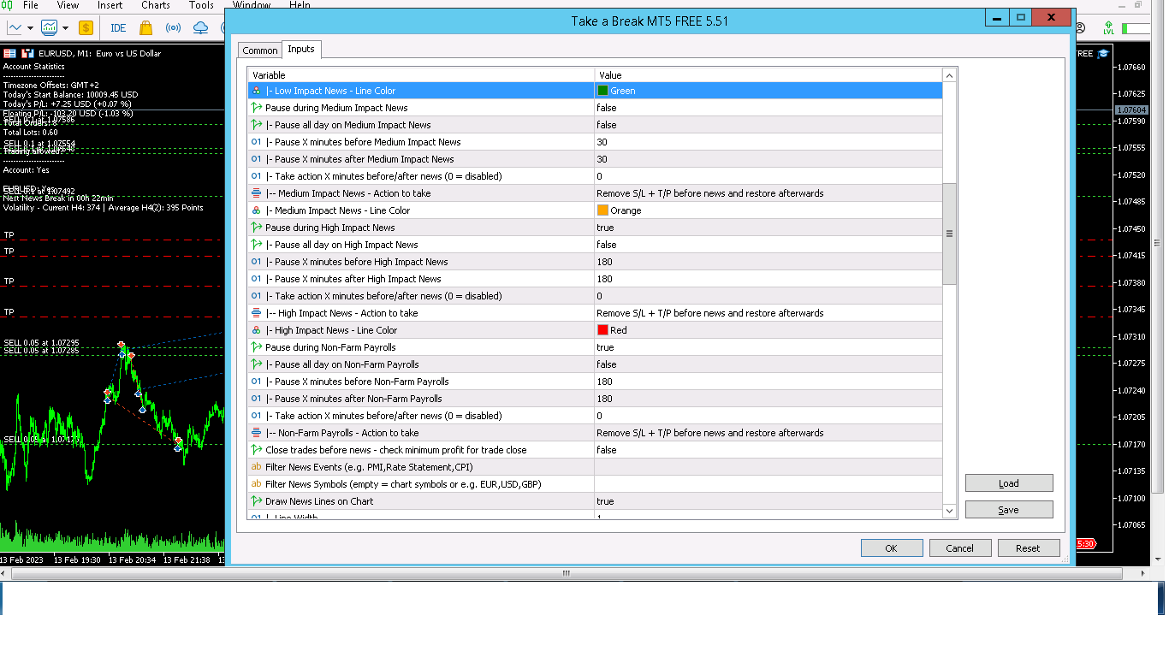Image resolution: width=1169 pixels, height=657 pixels.
Task: Click the enum icon of 'Medium Impact News - Action to take'
Action: 257,193
